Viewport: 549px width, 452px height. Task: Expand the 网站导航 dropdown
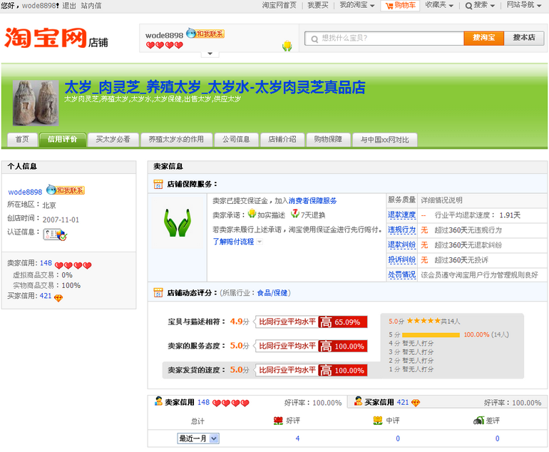539,6
